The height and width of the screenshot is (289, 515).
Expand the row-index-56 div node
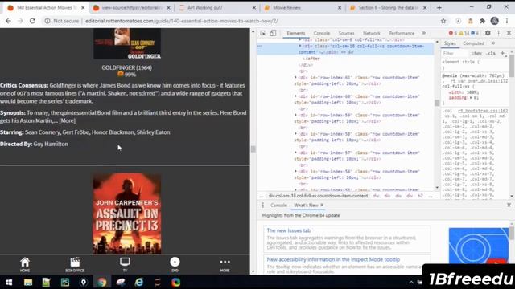pyautogui.click(x=295, y=171)
